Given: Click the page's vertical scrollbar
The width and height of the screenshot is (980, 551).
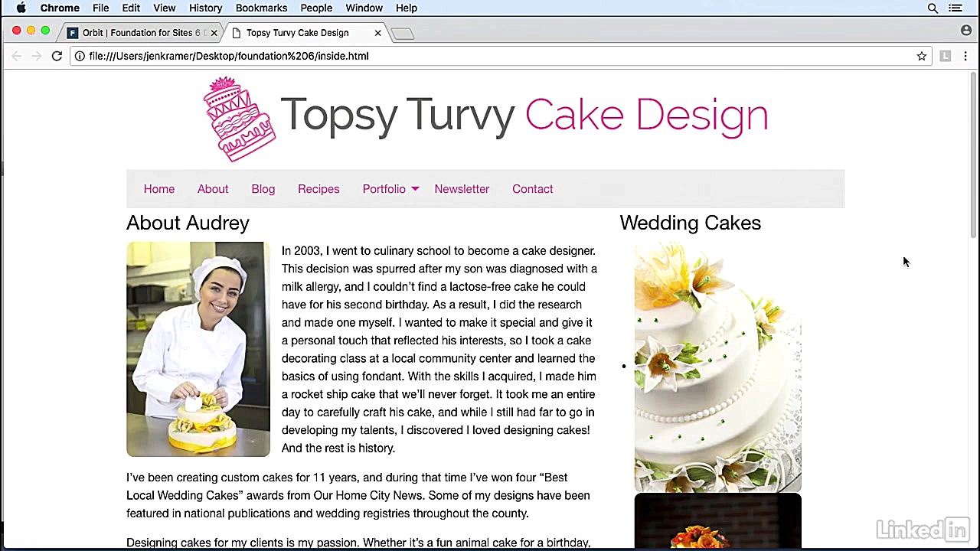Looking at the screenshot, I should pyautogui.click(x=973, y=157).
